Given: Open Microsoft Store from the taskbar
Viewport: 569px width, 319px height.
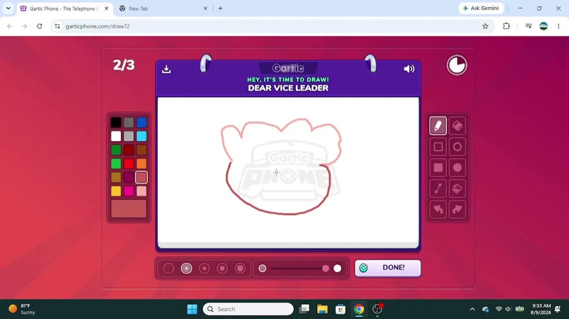Looking at the screenshot, I should pos(340,309).
